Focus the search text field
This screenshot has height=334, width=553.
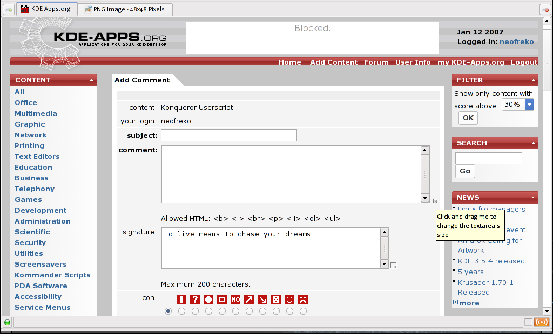pos(488,158)
